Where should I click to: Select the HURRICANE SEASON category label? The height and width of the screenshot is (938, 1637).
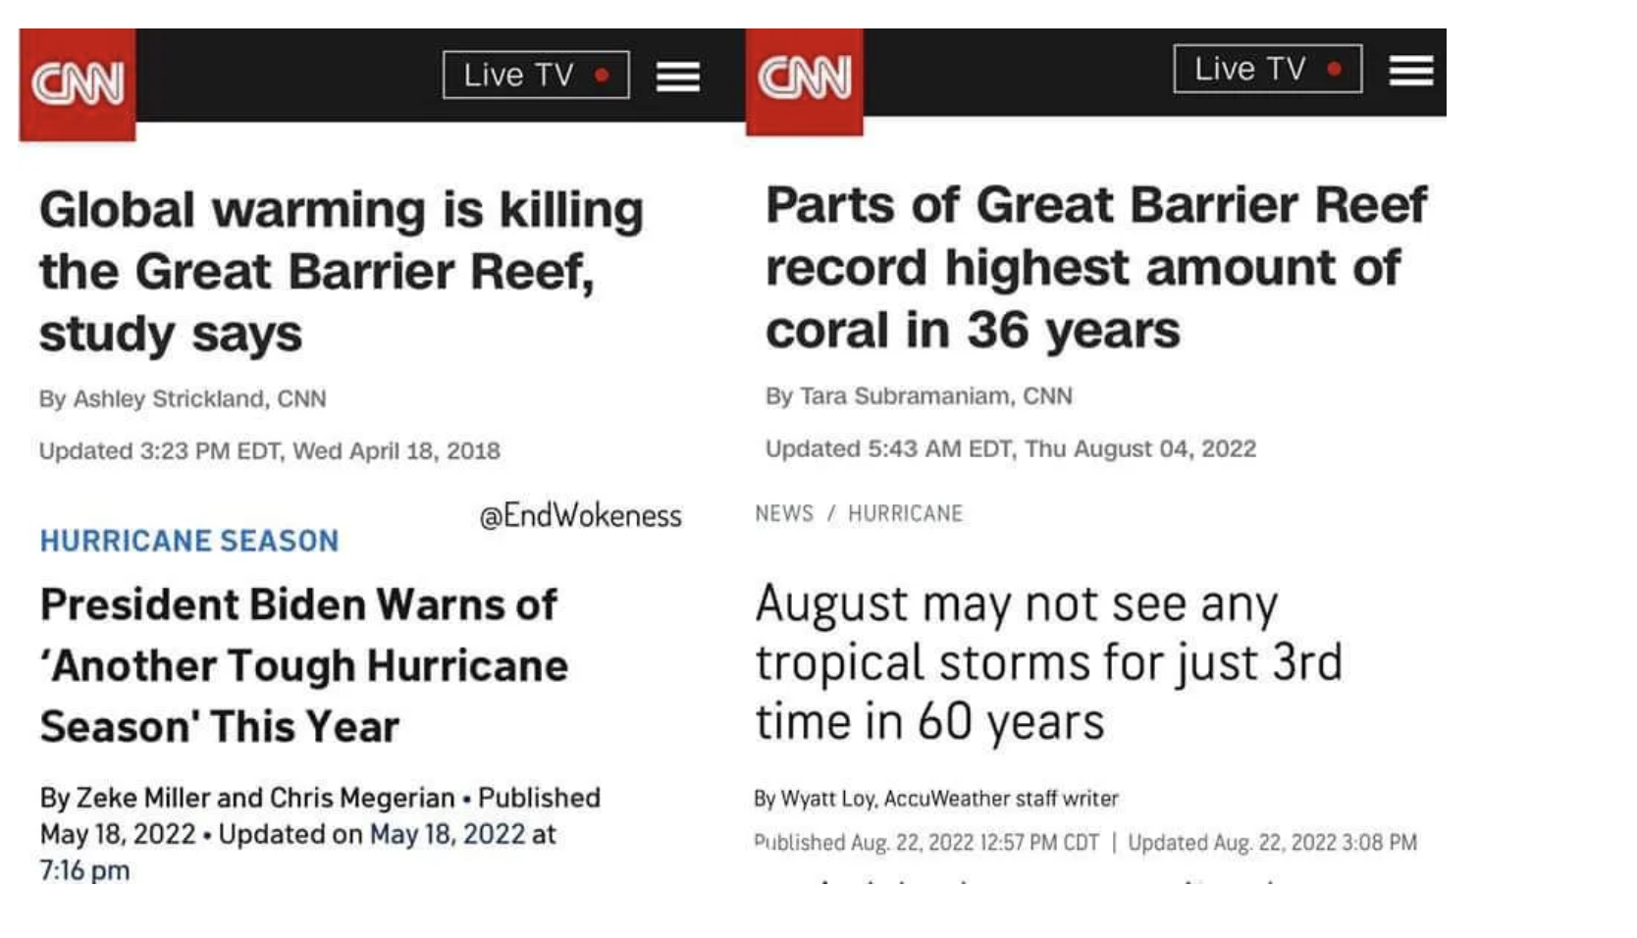pos(189,541)
